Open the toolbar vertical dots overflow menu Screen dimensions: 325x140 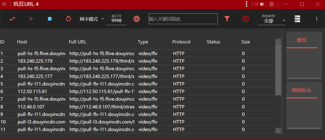point(316,19)
